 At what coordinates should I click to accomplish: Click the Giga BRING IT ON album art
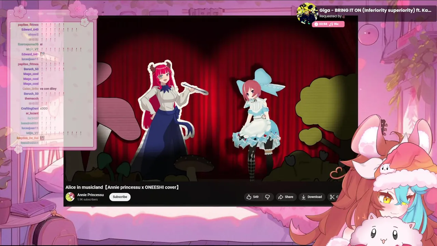[x=307, y=13]
